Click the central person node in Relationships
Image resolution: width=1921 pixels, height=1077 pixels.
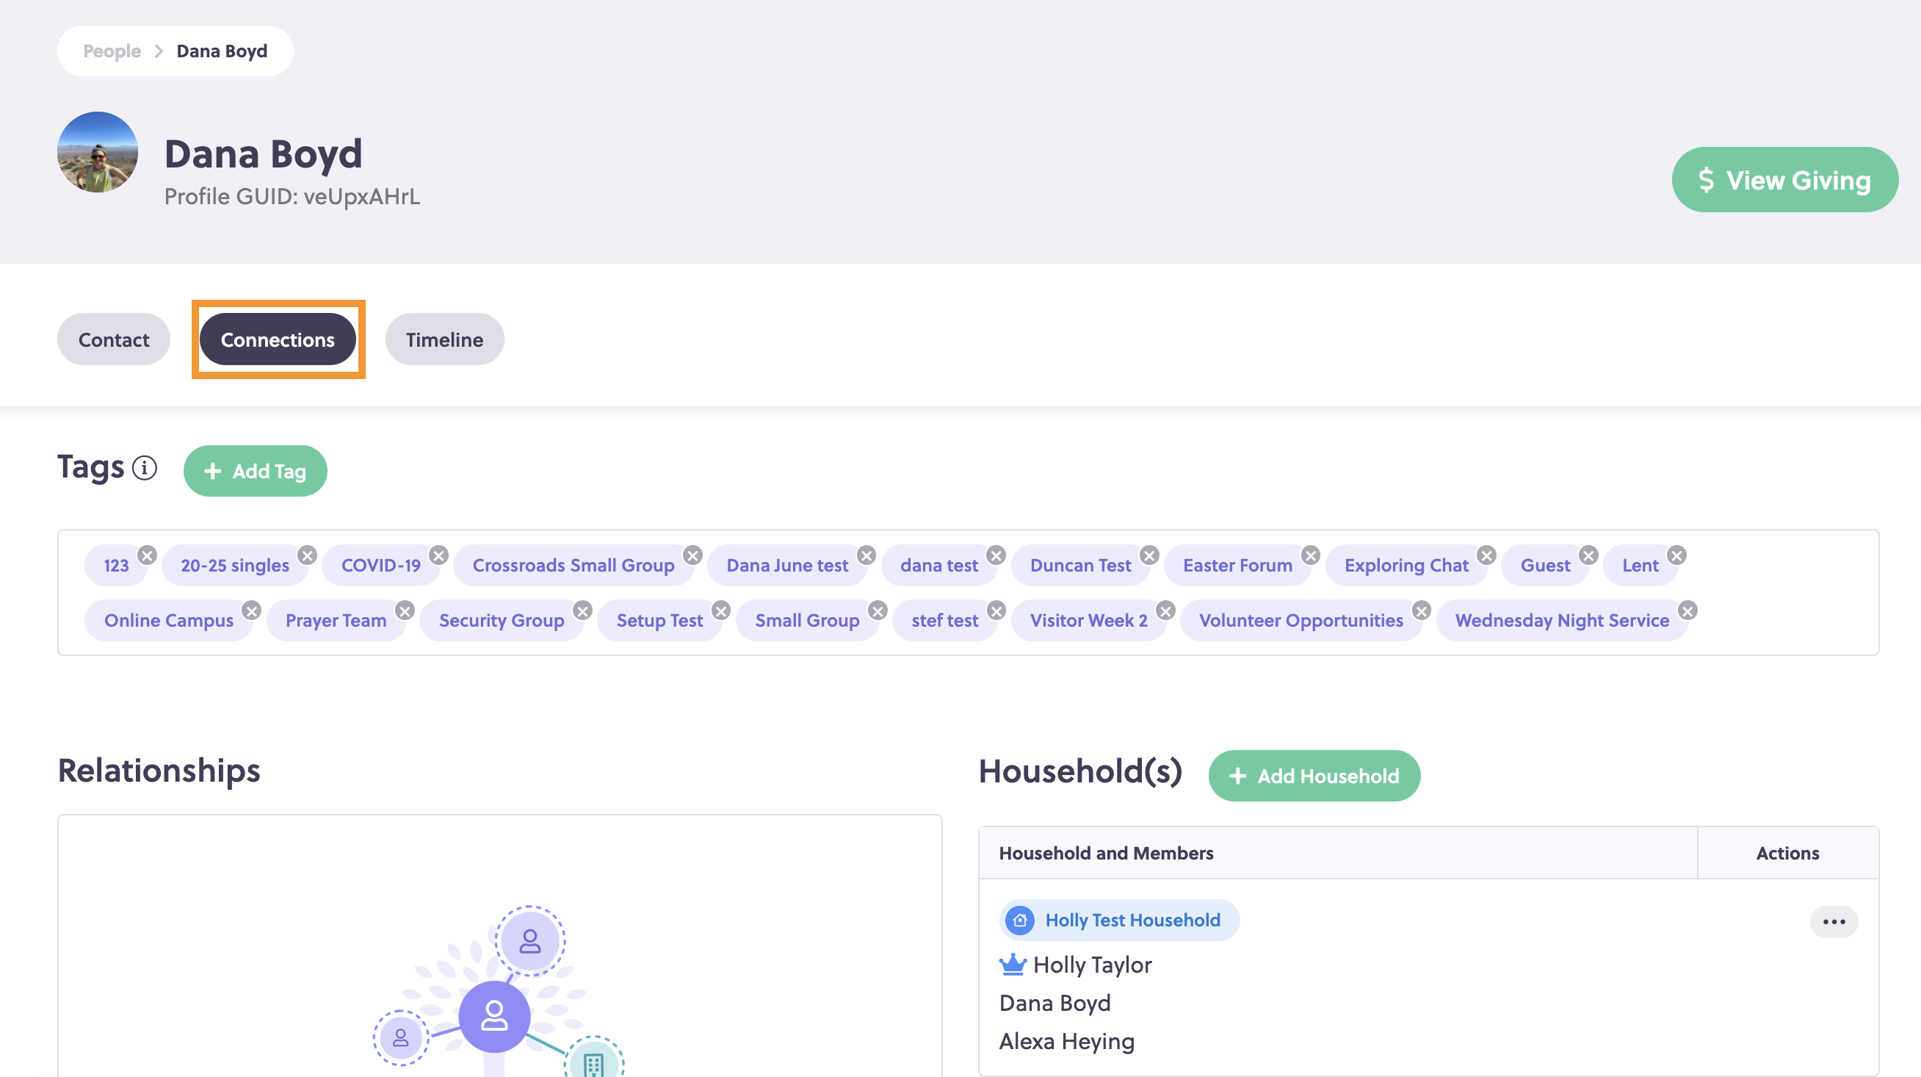493,1017
